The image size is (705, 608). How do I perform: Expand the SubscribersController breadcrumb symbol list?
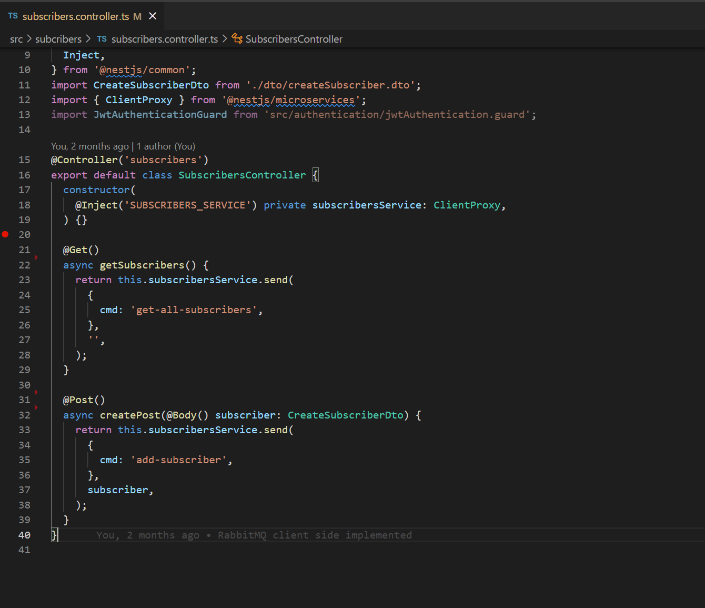pyautogui.click(x=294, y=39)
